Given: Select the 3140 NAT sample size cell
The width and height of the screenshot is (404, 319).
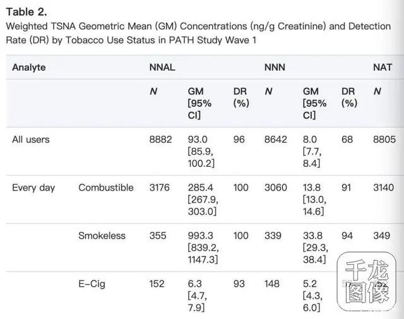Looking at the screenshot, I should tap(385, 188).
